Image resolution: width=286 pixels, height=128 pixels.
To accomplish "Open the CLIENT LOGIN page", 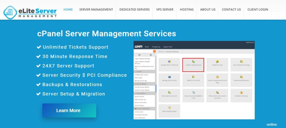I will tap(258, 9).
